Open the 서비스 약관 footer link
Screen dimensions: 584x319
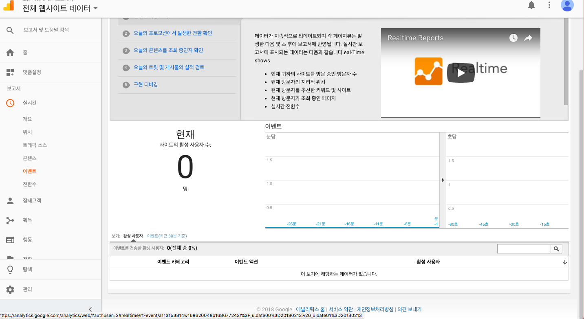(341, 310)
